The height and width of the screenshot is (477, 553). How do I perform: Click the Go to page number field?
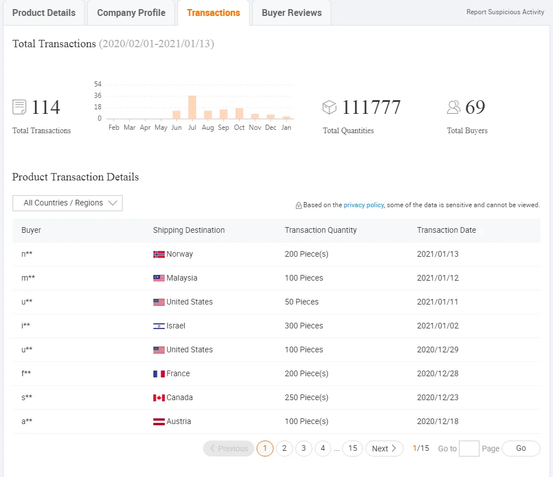[x=469, y=449]
